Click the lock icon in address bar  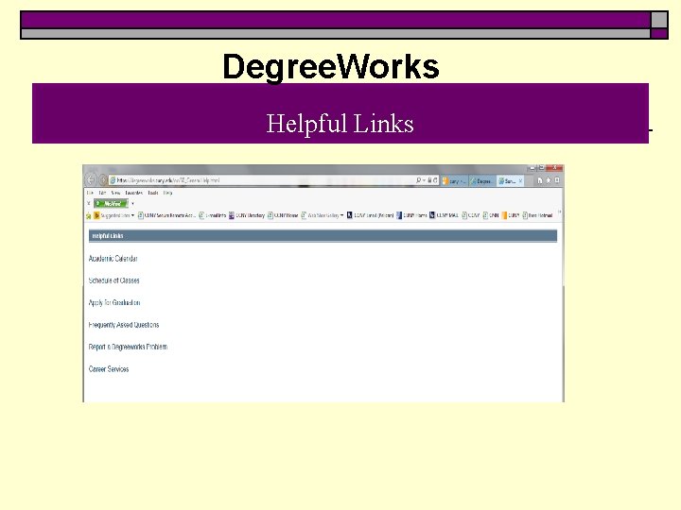tap(429, 180)
